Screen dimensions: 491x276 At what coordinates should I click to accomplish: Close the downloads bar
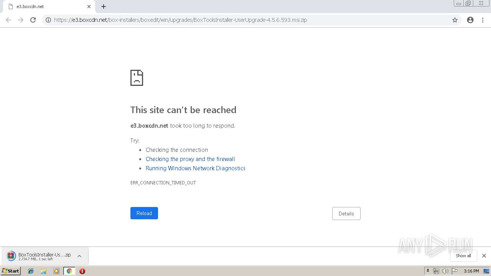point(484,256)
